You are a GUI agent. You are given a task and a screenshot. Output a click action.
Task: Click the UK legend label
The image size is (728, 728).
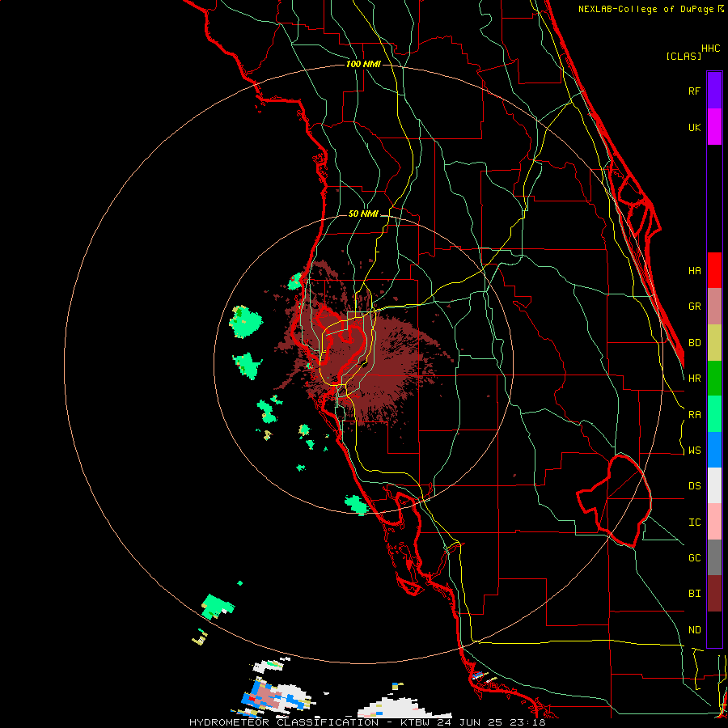[x=694, y=127]
